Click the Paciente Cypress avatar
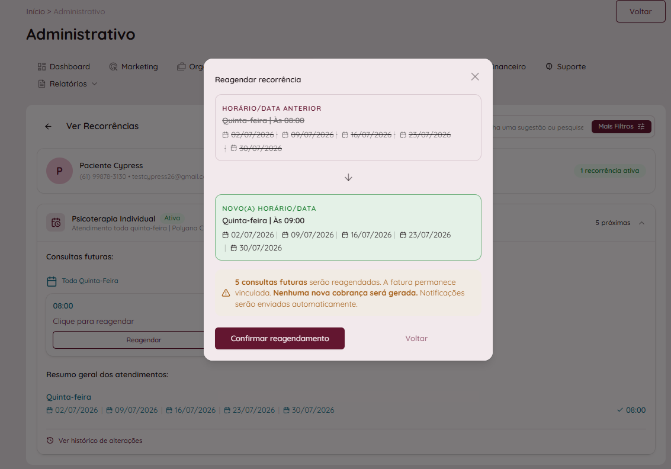 point(59,171)
